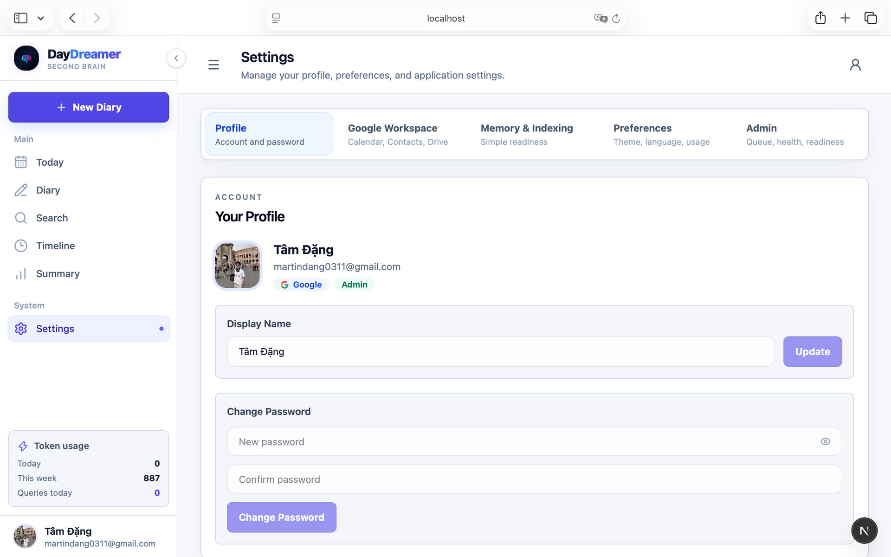891x557 pixels.
Task: Open the Summary bar chart item
Action: tap(89, 273)
